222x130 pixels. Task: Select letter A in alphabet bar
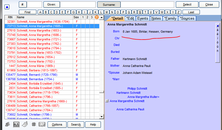40,12
